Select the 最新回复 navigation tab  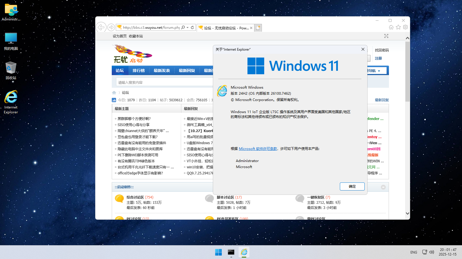click(x=187, y=71)
